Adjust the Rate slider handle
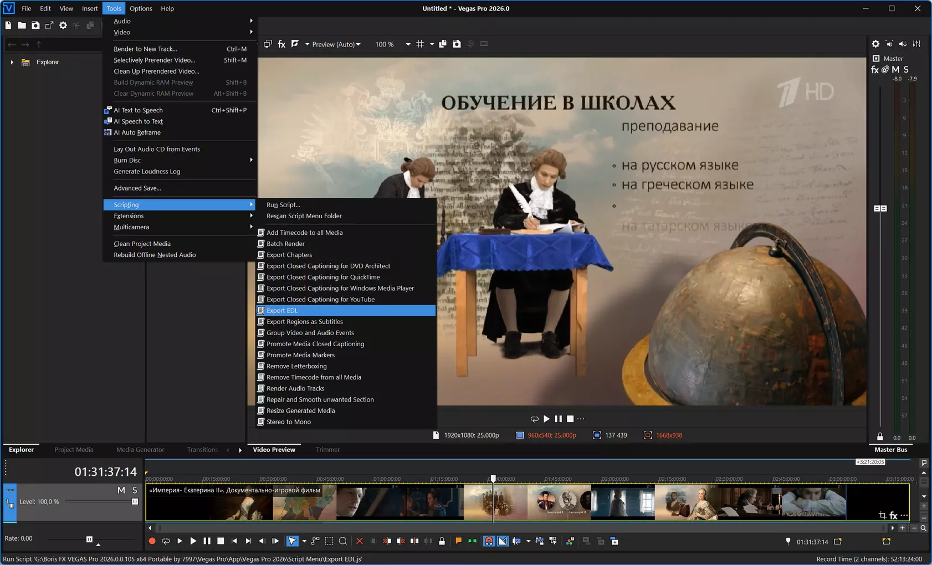 pos(89,539)
